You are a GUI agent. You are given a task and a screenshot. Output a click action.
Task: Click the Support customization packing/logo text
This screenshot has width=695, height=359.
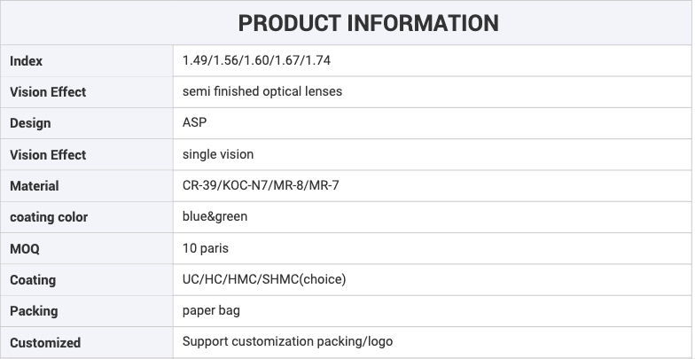287,341
